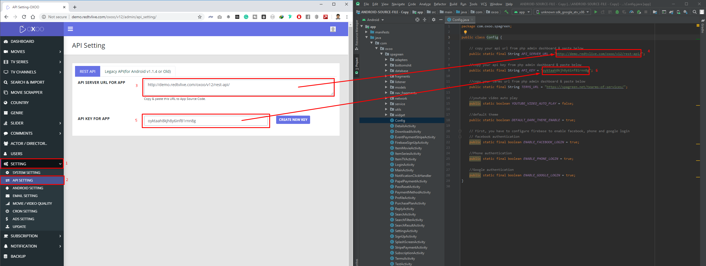706x266 pixels.
Task: Click the Make Project hammer icon
Action: click(x=506, y=12)
